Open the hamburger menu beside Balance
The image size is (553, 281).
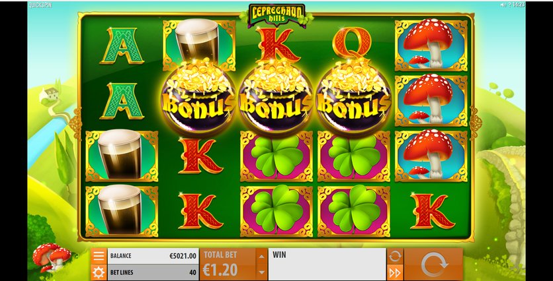pyautogui.click(x=99, y=256)
